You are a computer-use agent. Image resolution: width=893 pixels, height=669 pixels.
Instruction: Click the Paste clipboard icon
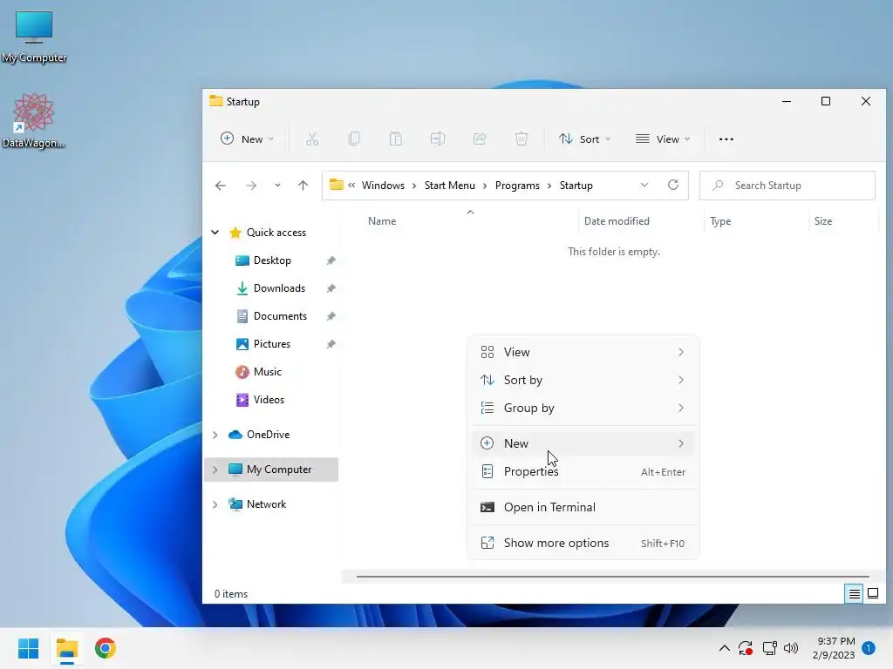tap(396, 139)
